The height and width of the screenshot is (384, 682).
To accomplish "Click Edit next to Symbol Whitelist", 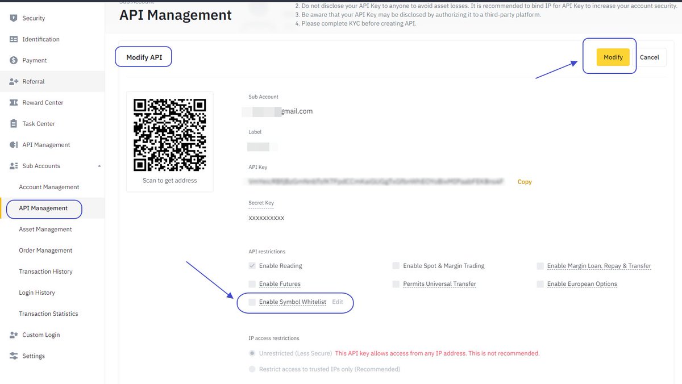I will [338, 302].
